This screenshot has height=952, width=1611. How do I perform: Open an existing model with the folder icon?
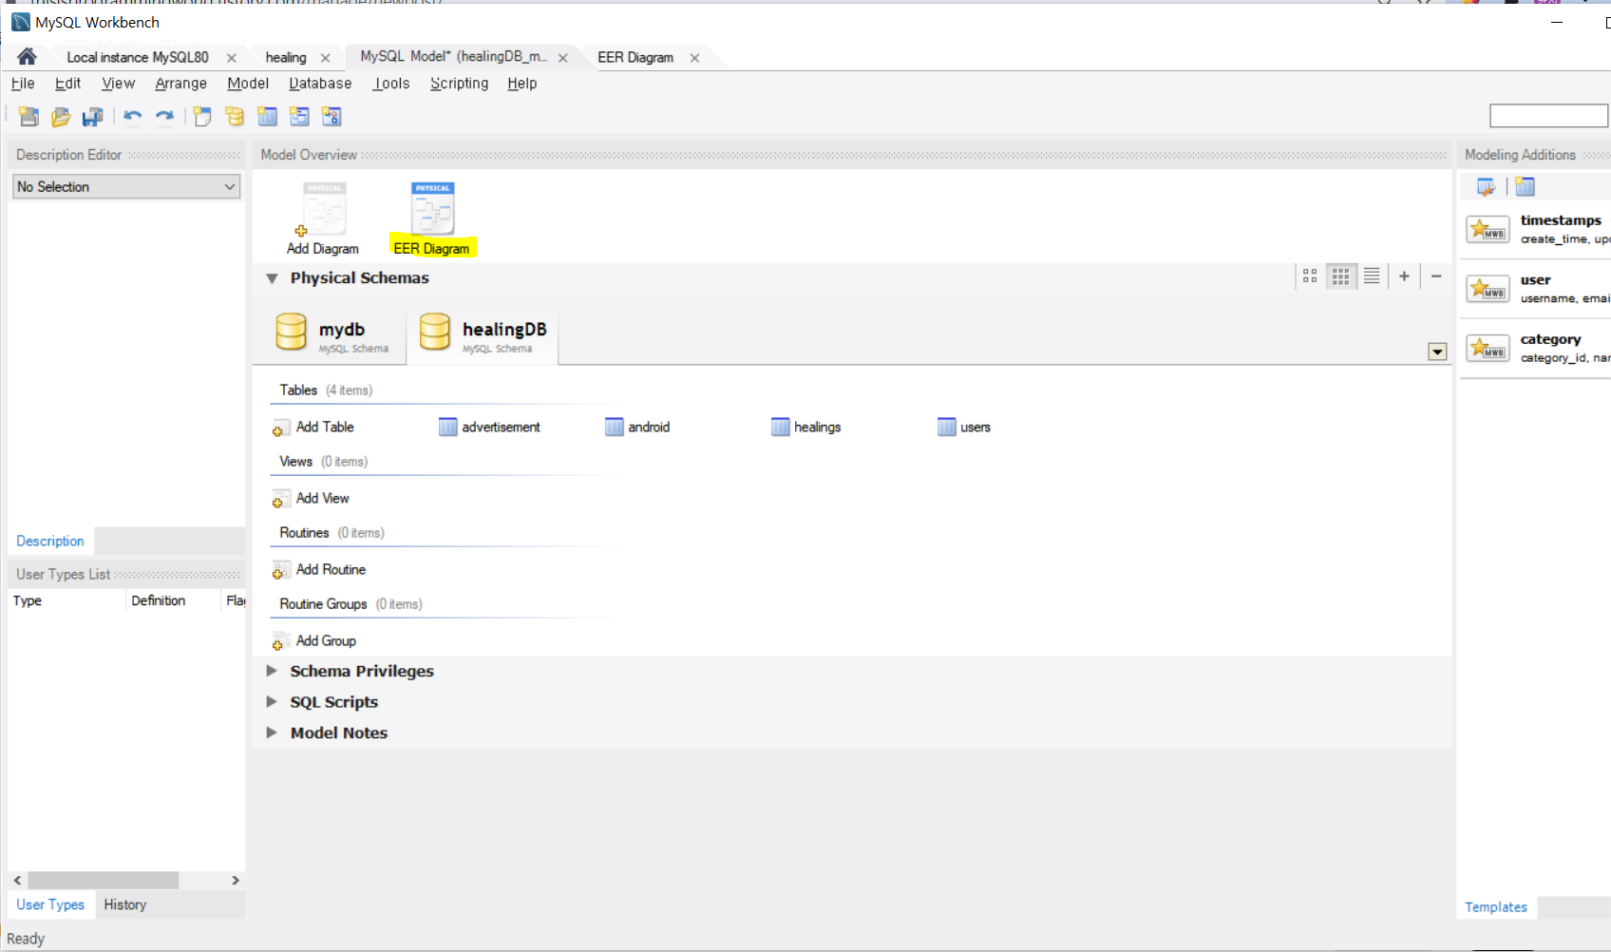(61, 116)
